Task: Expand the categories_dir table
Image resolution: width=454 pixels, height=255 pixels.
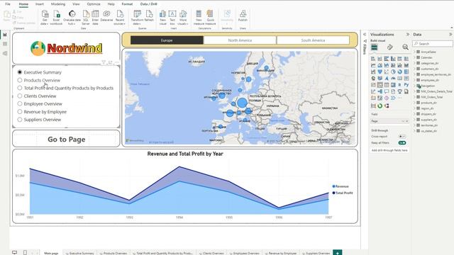Action: pyautogui.click(x=414, y=63)
